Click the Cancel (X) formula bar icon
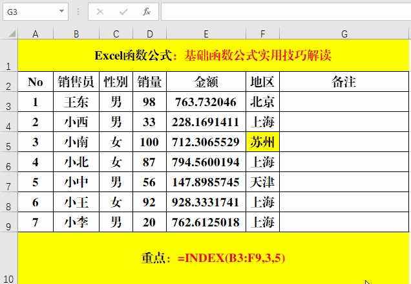 point(100,12)
